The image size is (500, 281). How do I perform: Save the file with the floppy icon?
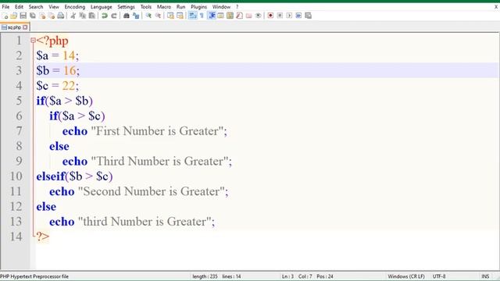(x=23, y=16)
